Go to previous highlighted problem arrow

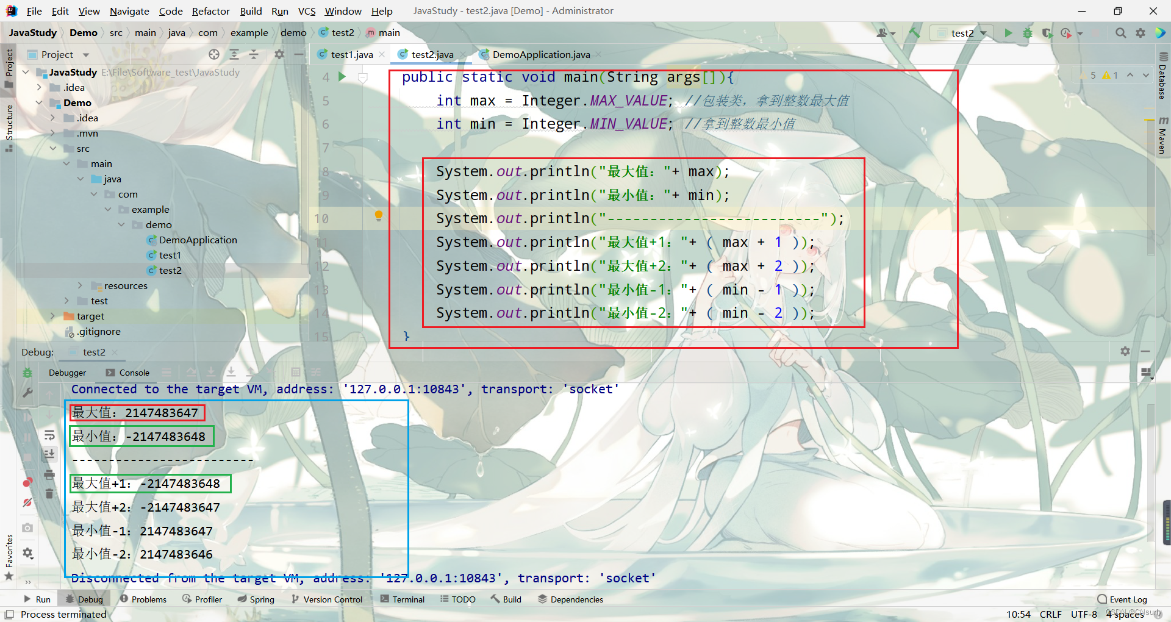[x=1130, y=75]
